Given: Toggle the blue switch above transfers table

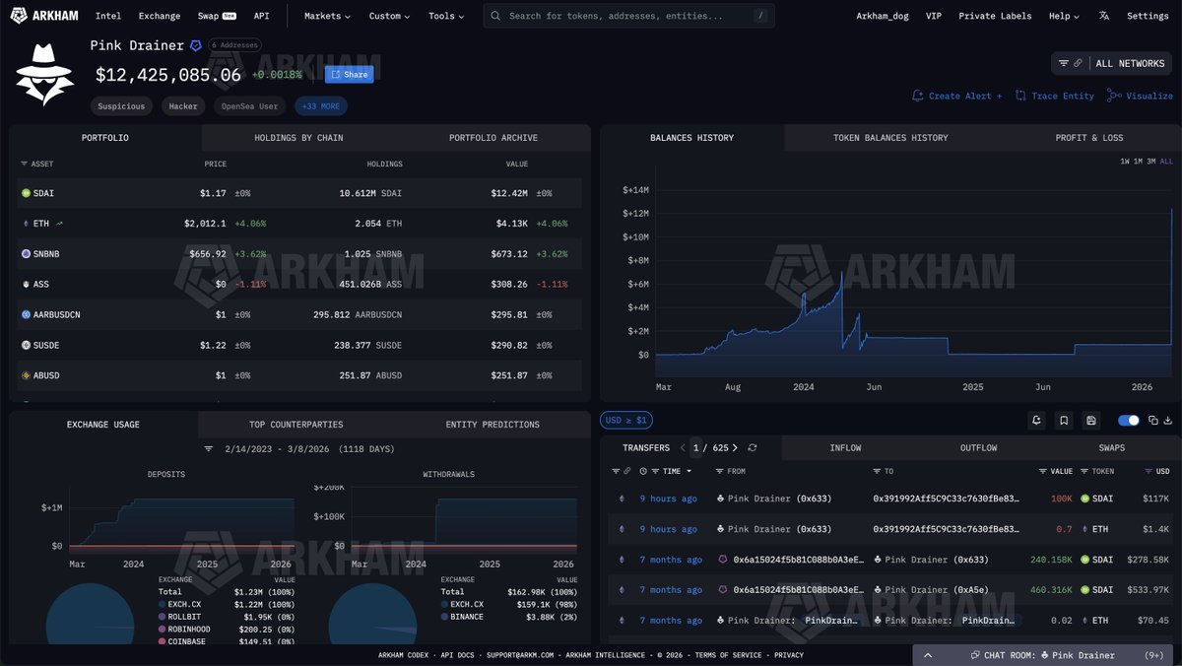Looking at the screenshot, I should pos(1129,421).
